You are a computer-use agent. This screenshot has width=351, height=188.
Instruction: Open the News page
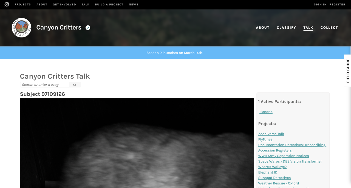(134, 4)
